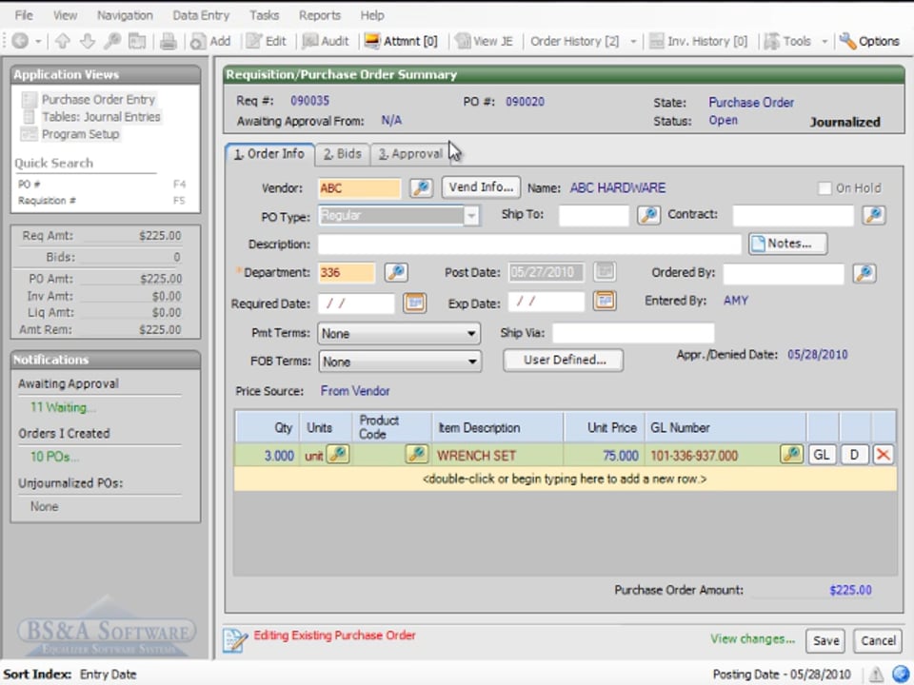Image resolution: width=914 pixels, height=685 pixels.
Task: Click the Contract search icon
Action: [873, 216]
